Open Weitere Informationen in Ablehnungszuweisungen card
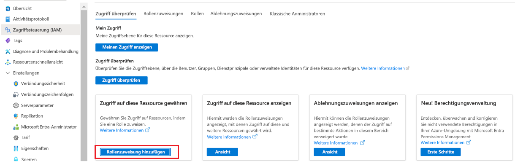The height and width of the screenshot is (164, 515). point(336,143)
